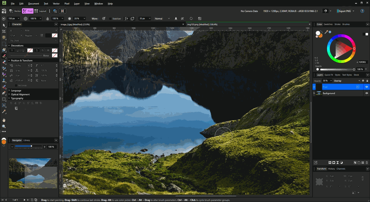Click the delete layer trash icon

point(367,163)
